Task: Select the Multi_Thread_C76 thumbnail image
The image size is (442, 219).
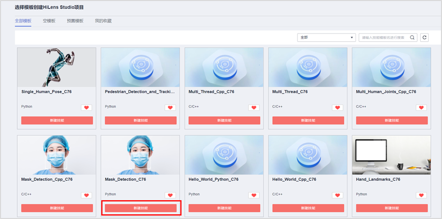Action: [308, 67]
